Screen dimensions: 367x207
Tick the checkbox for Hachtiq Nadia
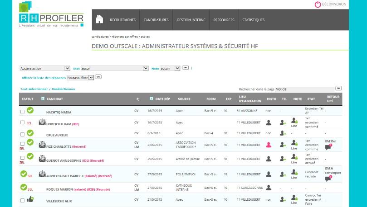click(x=23, y=112)
